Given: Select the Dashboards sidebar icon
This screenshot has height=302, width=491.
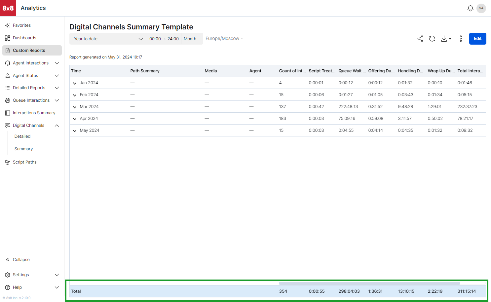Looking at the screenshot, I should 8,38.
